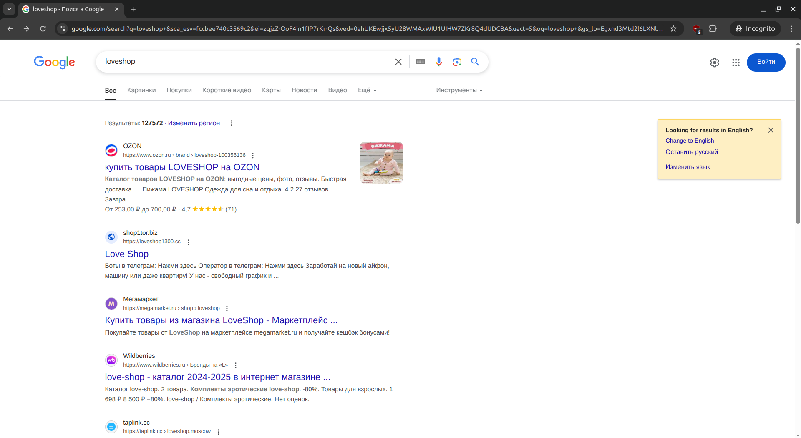801x438 pixels.
Task: Click the browser address bar URL
Action: pyautogui.click(x=367, y=28)
